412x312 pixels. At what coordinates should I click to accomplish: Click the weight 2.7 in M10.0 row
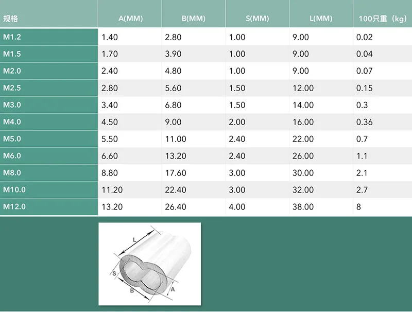pos(362,190)
